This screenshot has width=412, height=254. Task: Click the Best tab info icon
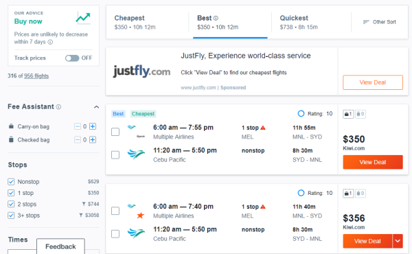coord(216,18)
